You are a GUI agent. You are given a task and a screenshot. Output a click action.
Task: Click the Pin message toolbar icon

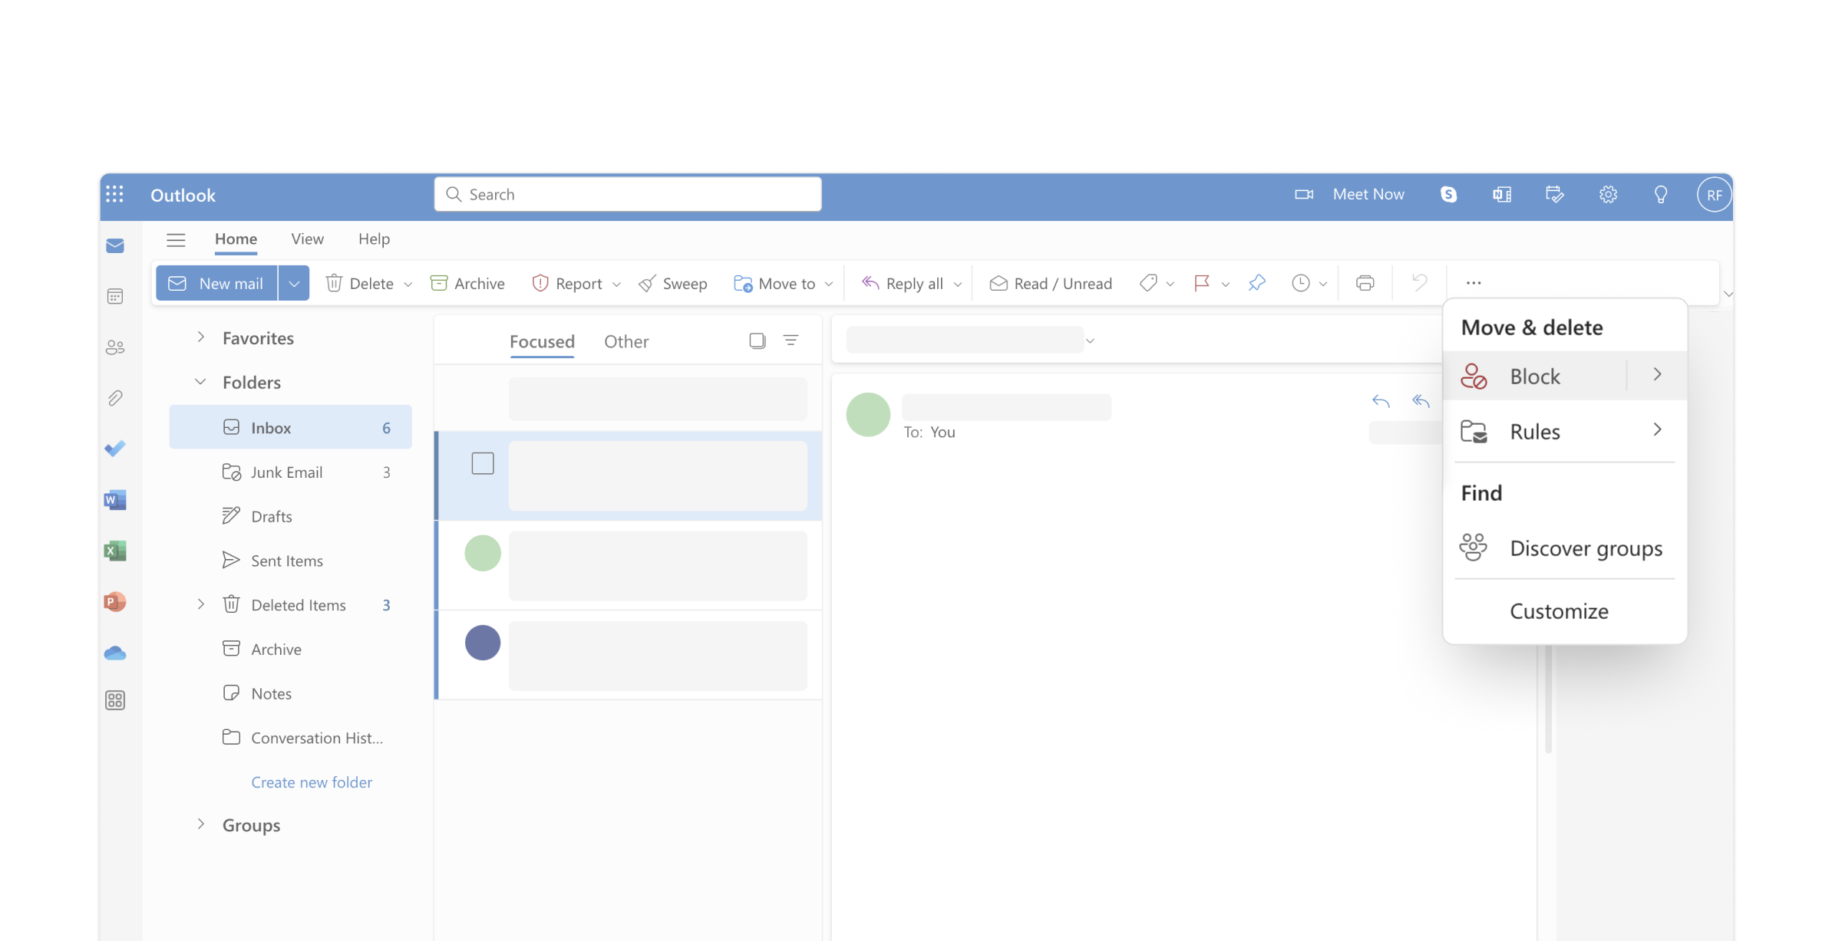pos(1256,283)
